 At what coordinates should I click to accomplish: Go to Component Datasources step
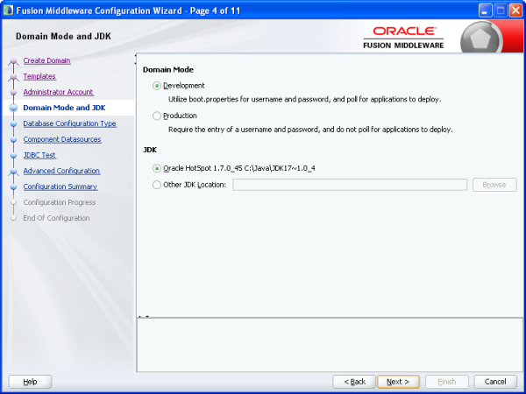point(61,139)
